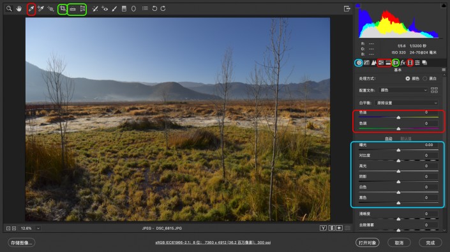Click the 曝光 exposure slider handle
The height and width of the screenshot is (252, 450).
(x=398, y=150)
